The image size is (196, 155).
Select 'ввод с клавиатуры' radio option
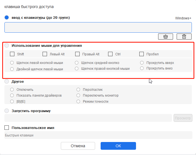7,17
